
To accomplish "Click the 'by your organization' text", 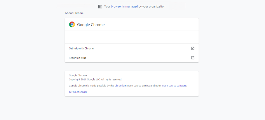I will (x=152, y=7).
